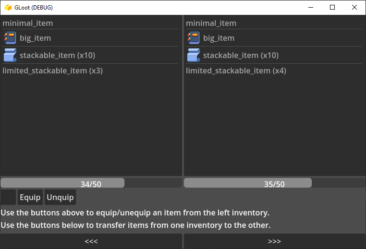Click the 34/50 capacity progress bar

pos(91,183)
